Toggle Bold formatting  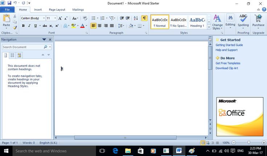point(23,26)
